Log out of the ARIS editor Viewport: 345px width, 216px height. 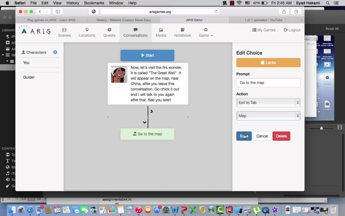point(292,30)
